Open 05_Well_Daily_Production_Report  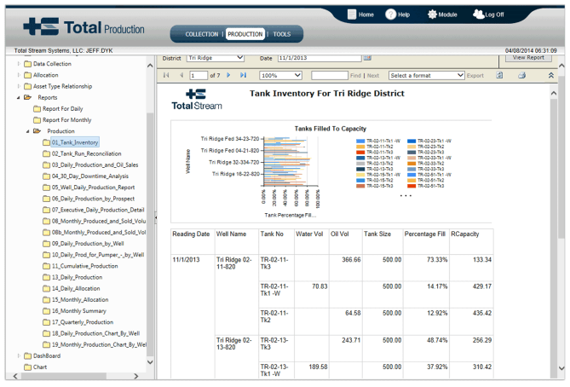93,188
